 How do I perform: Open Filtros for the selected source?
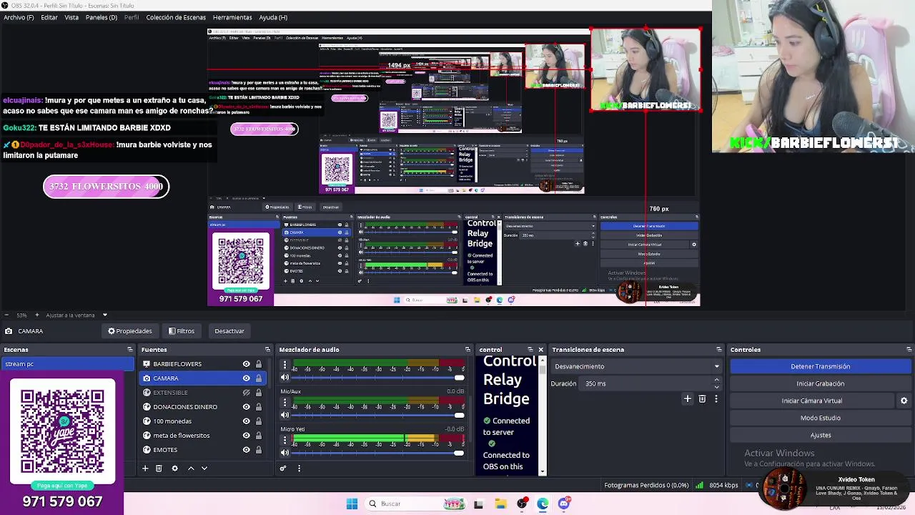(x=182, y=331)
